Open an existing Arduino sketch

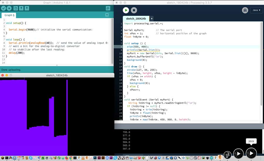(x=21, y=8)
